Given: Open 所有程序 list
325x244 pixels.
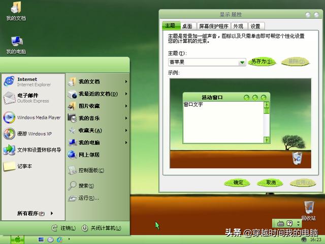Looking at the screenshot, I should [35, 213].
